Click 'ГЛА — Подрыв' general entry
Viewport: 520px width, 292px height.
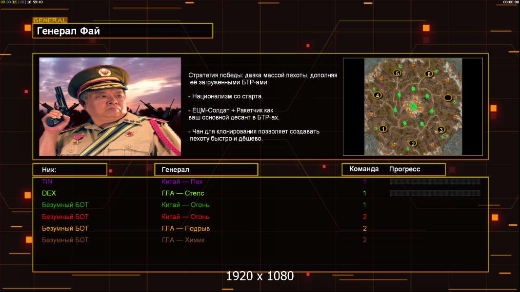(185, 228)
